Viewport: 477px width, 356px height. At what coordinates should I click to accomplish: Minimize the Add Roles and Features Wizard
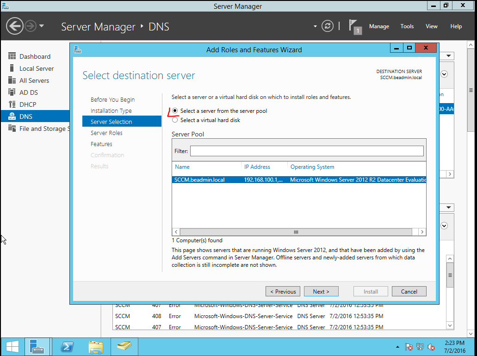[x=396, y=48]
